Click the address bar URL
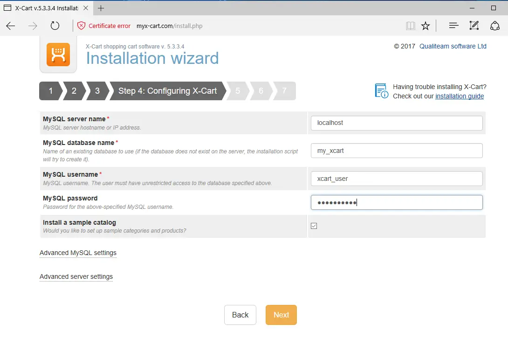Viewport: 508px width, 345px height. 170,26
